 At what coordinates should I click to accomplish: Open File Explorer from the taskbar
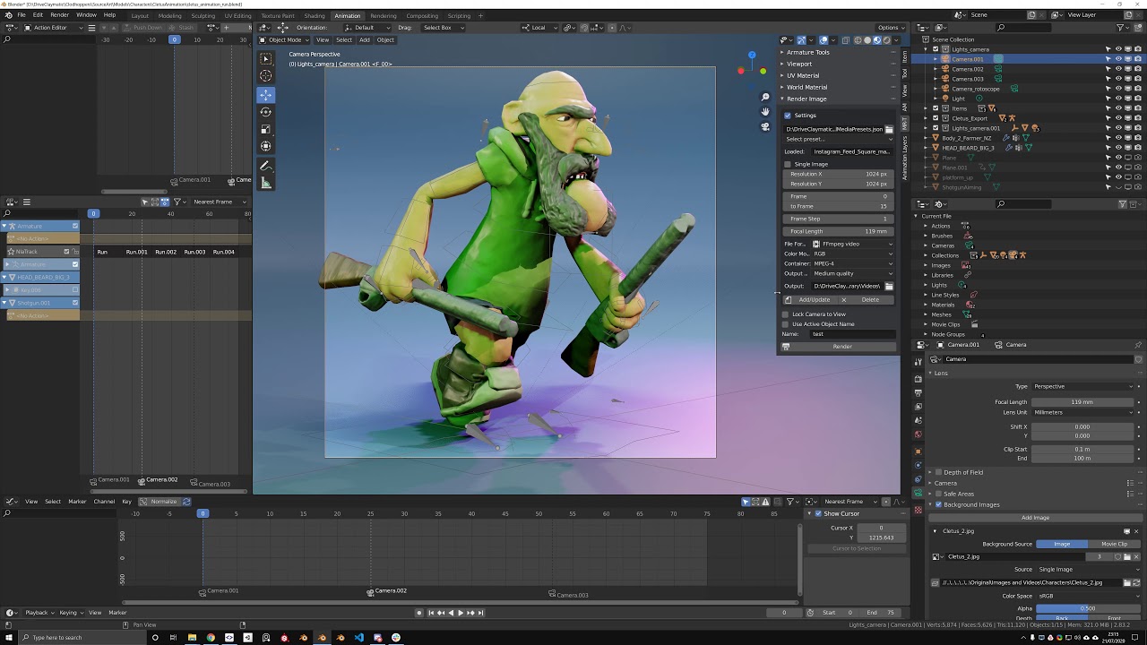pyautogui.click(x=192, y=637)
